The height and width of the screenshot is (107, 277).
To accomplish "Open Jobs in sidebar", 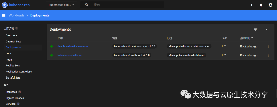I will pyautogui.click(x=9, y=53).
